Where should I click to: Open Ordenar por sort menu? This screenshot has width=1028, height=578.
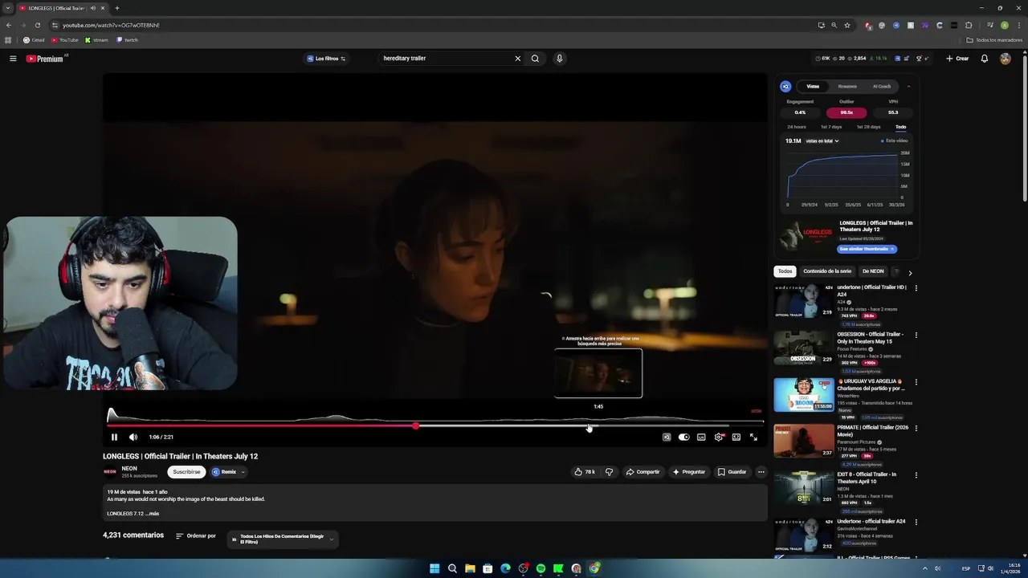point(196,535)
